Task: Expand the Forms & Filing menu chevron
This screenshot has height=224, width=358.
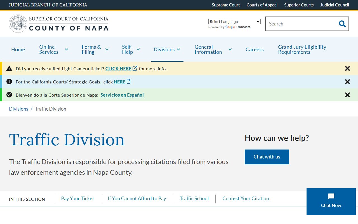Action: pos(107,50)
